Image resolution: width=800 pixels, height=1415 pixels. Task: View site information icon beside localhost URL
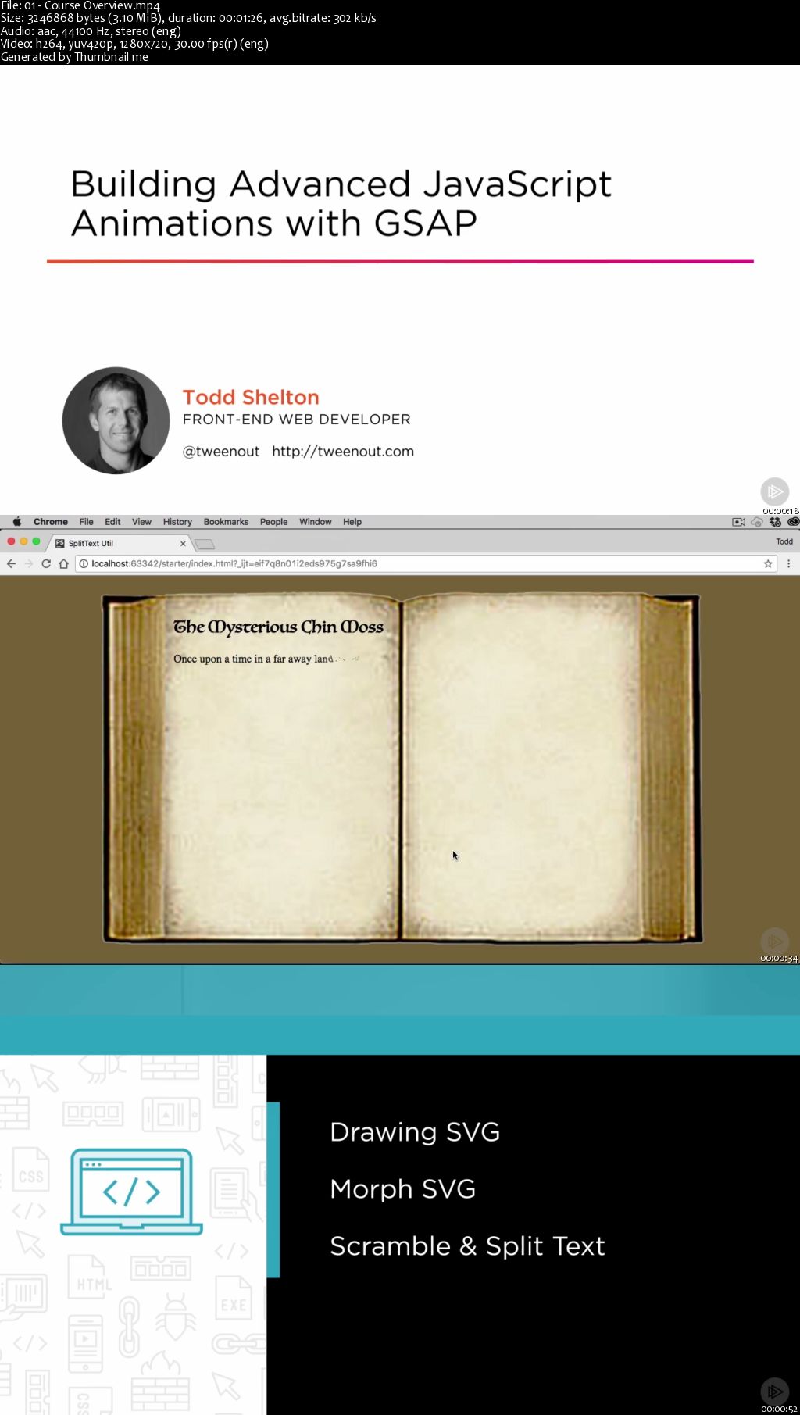pos(84,563)
